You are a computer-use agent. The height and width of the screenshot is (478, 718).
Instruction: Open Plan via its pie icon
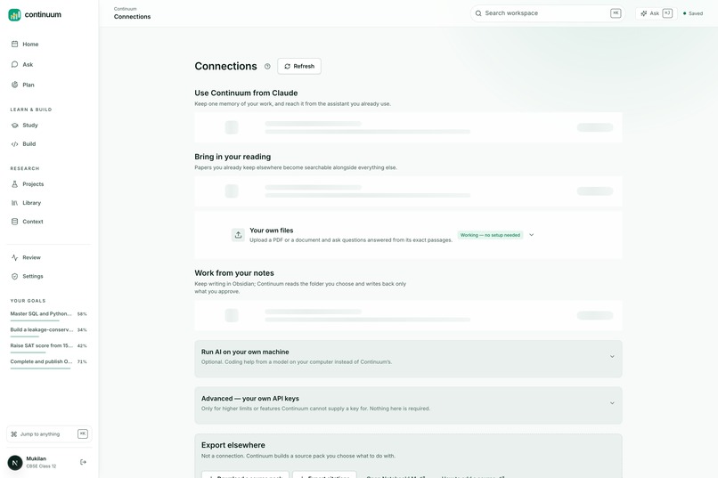(x=14, y=85)
